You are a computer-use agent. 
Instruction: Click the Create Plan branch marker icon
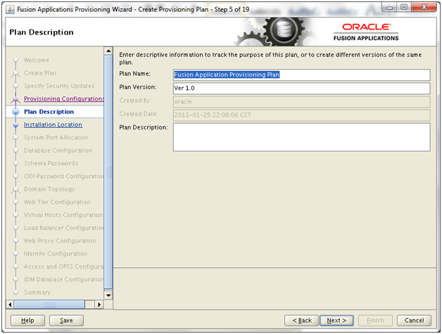[x=15, y=74]
